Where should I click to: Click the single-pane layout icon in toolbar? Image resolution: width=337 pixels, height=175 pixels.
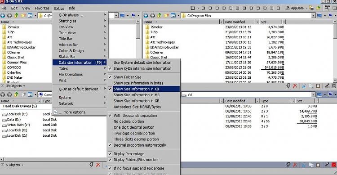(x=278, y=8)
